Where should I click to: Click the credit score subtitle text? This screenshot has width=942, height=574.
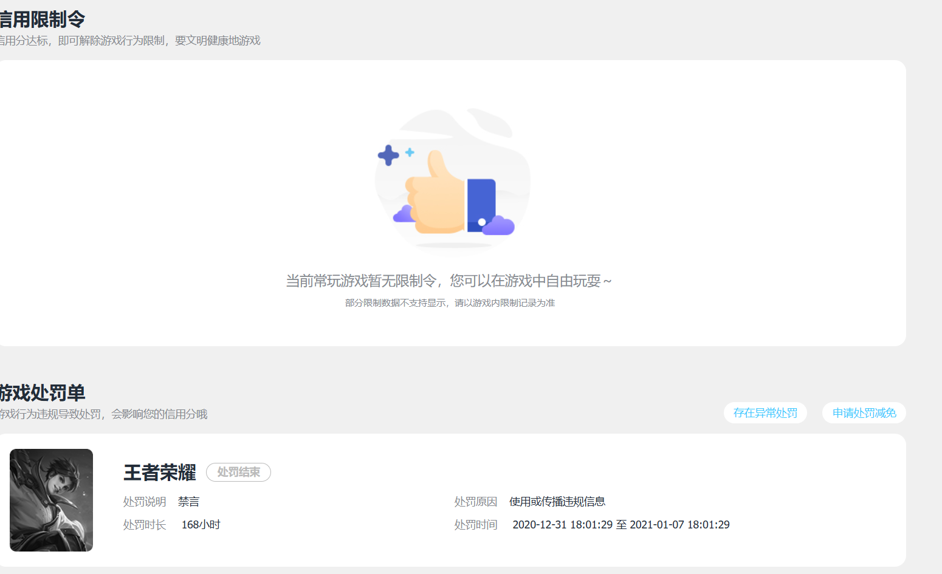click(129, 41)
